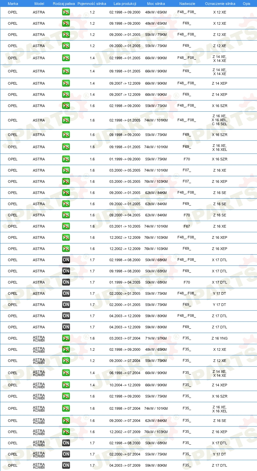Image resolution: width=257 pixels, height=471 pixels.
Task: Click petrol icon in F07_ 76kW Z 16 XEP row
Action: tap(66, 181)
